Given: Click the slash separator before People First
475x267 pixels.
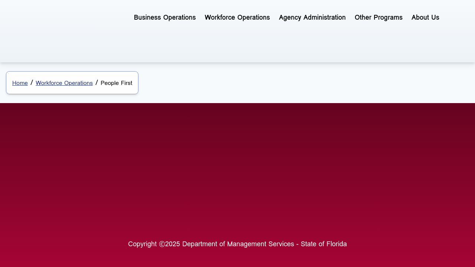Looking at the screenshot, I should tap(97, 82).
